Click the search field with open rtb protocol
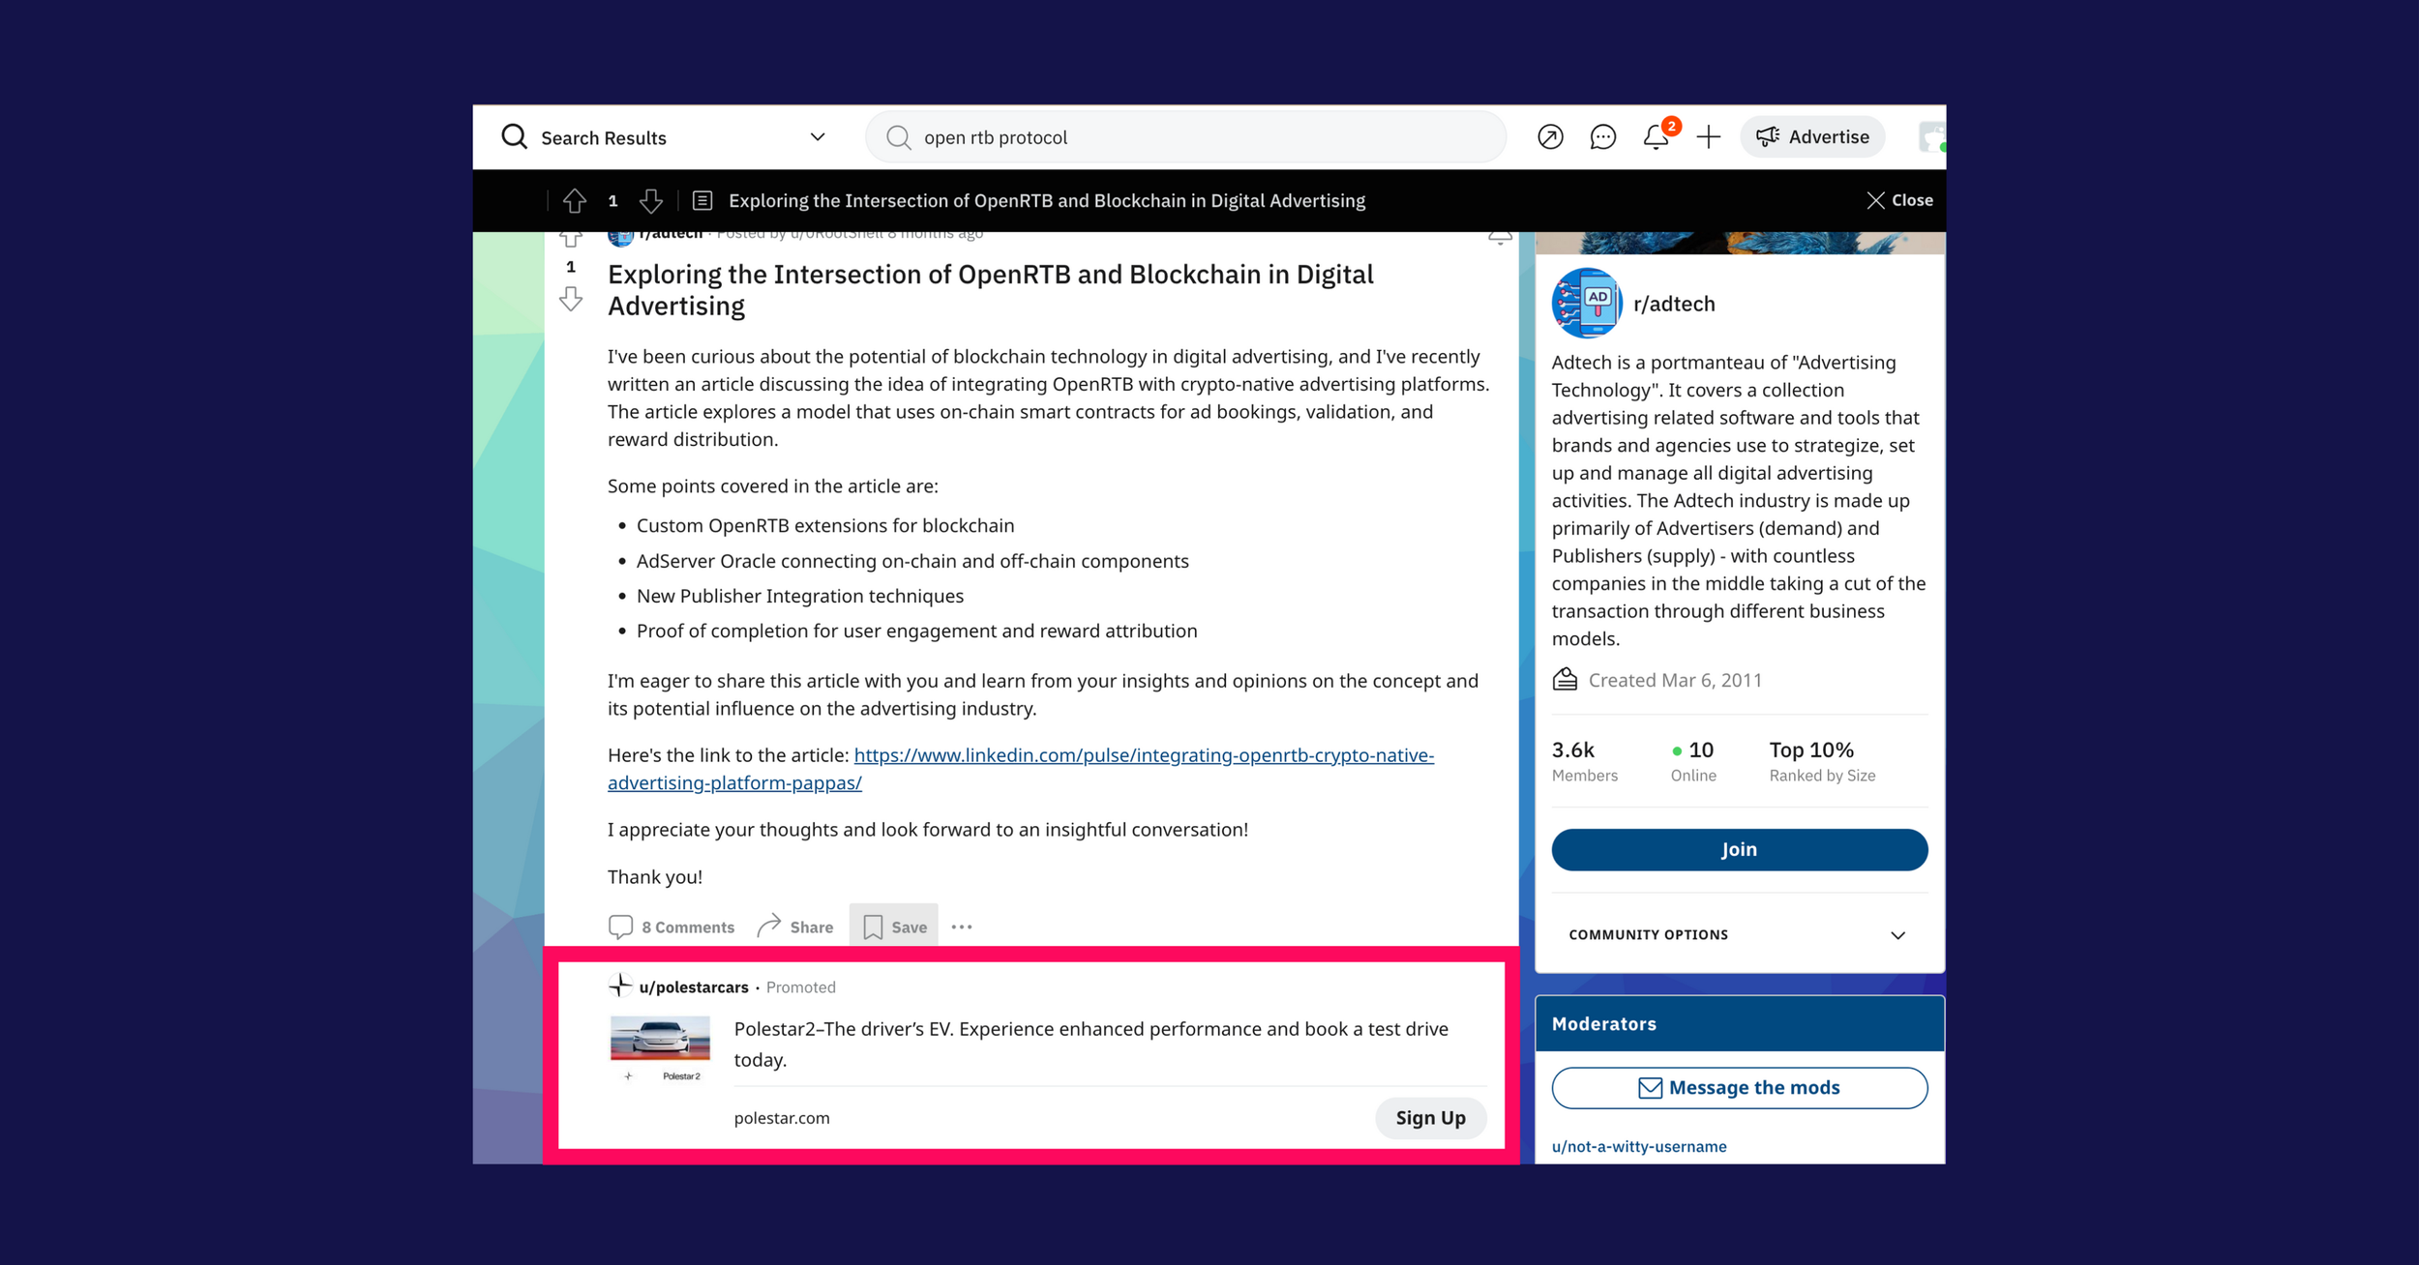Viewport: 2419px width, 1265px height. coord(1185,137)
